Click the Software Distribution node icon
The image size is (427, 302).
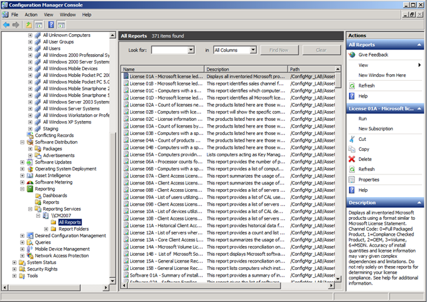pos(30,142)
